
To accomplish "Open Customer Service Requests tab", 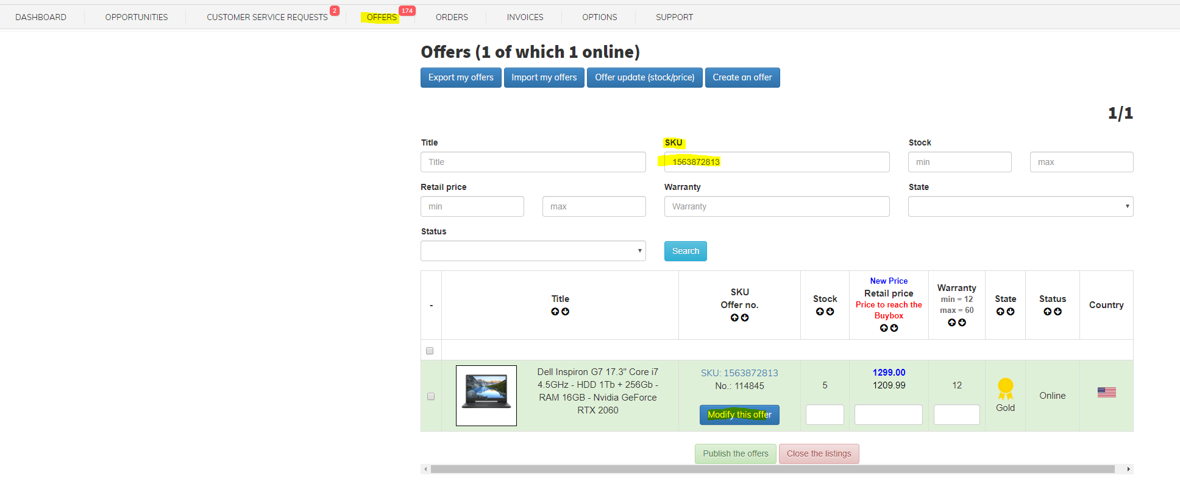I will point(267,17).
